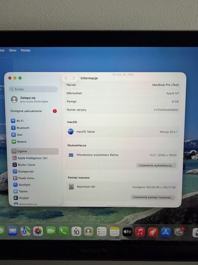Launch Phone app from the Dock

63,231
